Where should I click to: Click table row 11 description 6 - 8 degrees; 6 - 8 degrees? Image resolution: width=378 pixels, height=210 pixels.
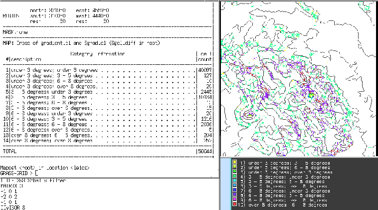pos(49,124)
